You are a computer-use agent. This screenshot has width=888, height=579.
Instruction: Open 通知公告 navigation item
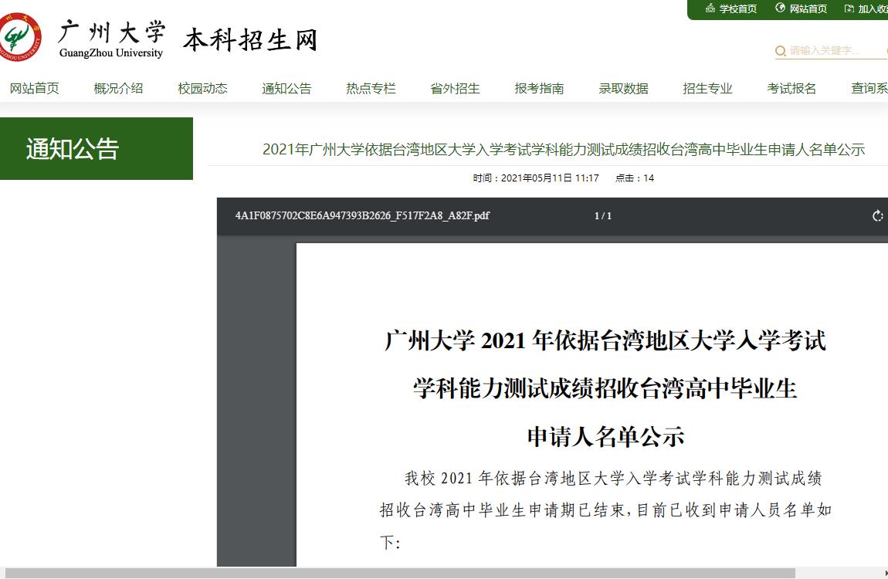click(x=286, y=88)
